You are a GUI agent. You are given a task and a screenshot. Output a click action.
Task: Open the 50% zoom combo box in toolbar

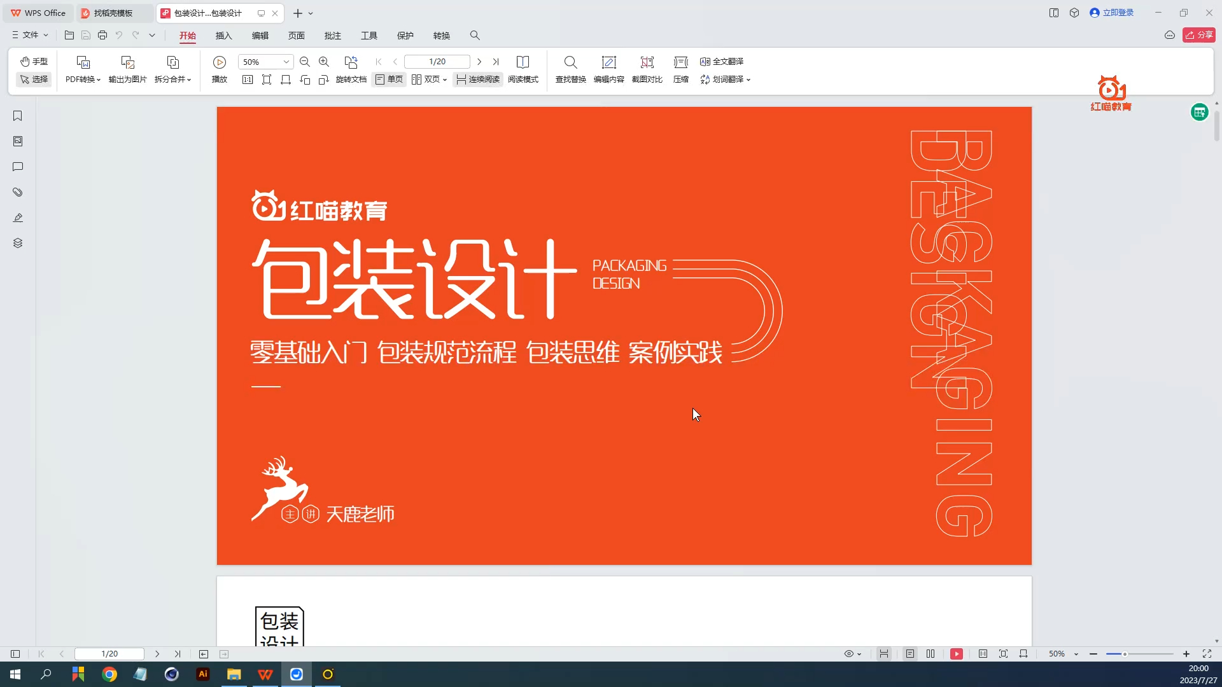265,62
